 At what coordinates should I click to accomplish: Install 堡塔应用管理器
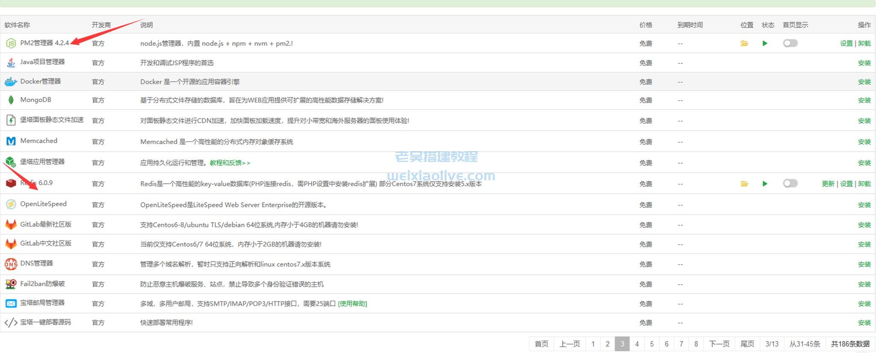coord(864,163)
